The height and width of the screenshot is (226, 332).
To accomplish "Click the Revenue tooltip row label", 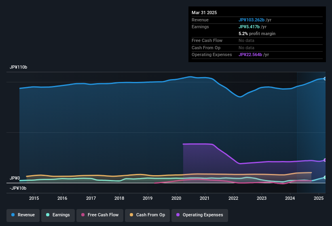I will point(200,20).
